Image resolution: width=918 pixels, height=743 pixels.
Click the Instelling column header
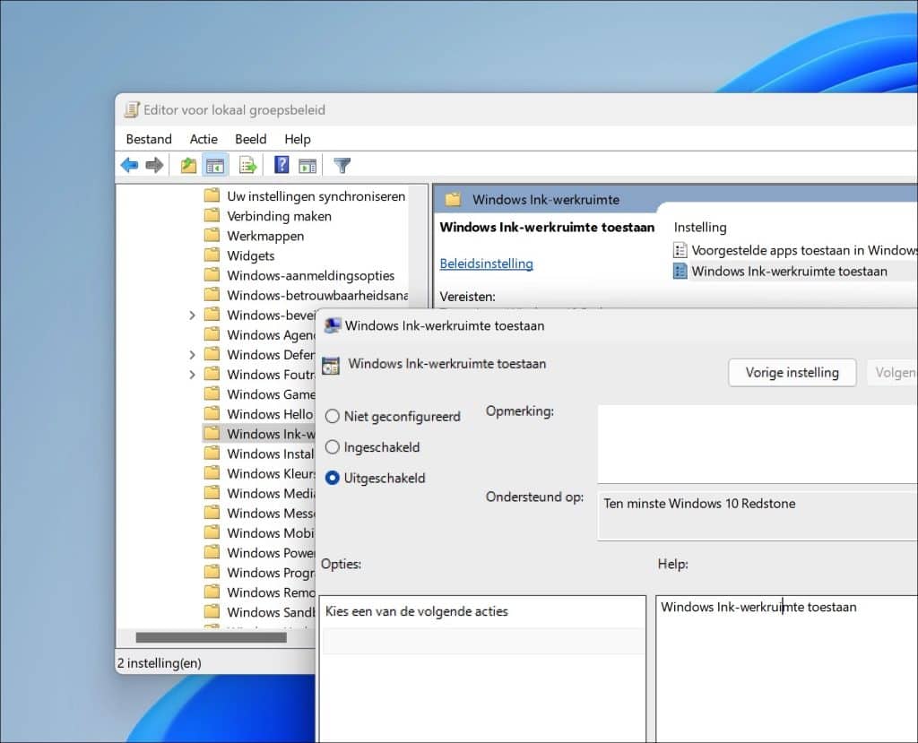tap(700, 227)
